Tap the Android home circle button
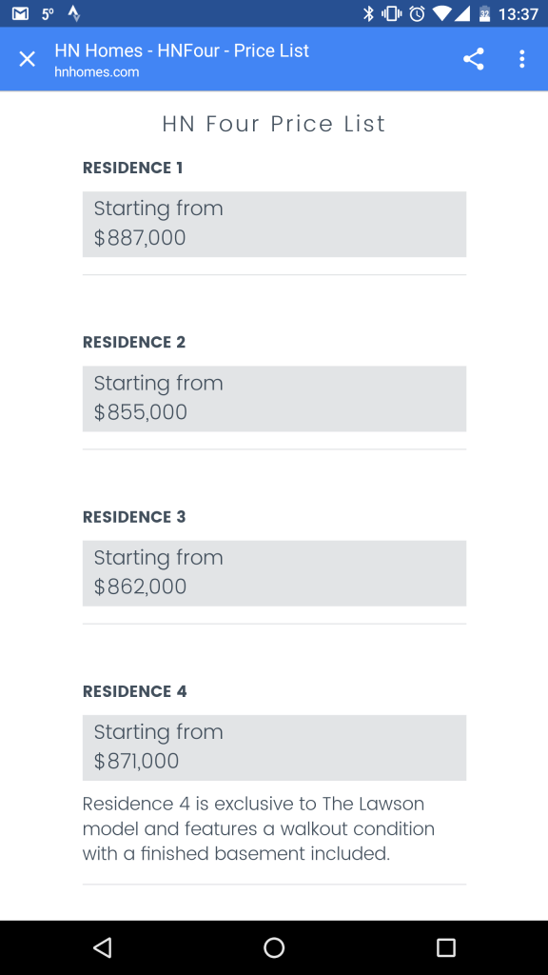Viewport: 548px width, 975px height. pyautogui.click(x=274, y=947)
